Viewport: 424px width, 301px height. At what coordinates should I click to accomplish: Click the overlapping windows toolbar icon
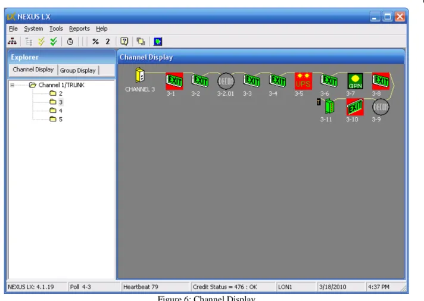(x=141, y=41)
